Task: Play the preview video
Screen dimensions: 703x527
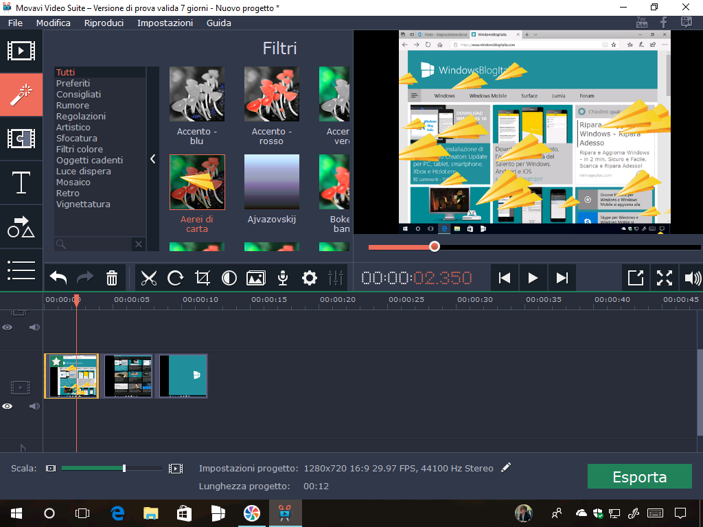Action: [x=533, y=278]
